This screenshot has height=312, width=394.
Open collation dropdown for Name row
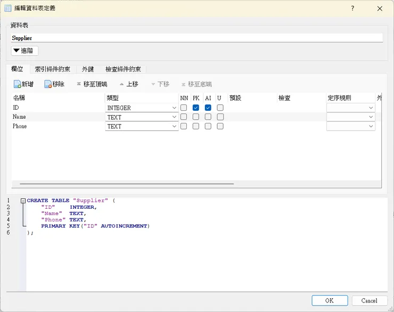pyautogui.click(x=351, y=117)
